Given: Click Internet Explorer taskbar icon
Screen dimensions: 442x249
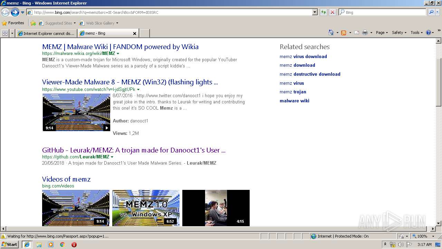Looking at the screenshot, I should (x=27, y=245).
